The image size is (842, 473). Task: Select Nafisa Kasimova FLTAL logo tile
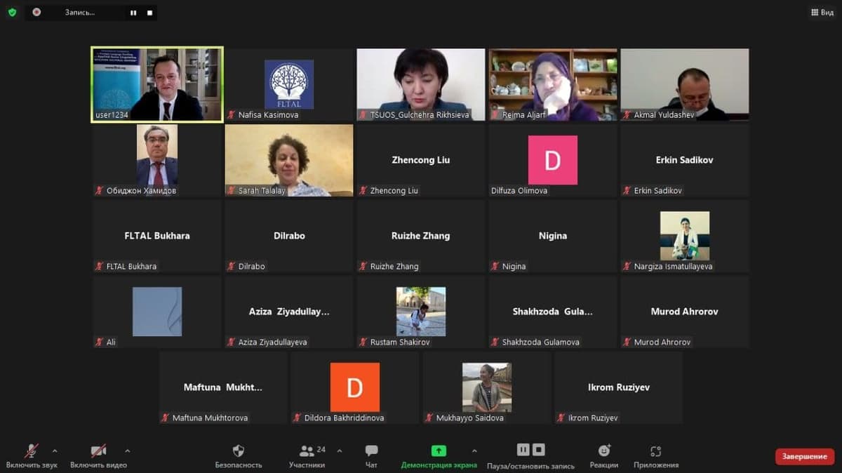click(289, 84)
